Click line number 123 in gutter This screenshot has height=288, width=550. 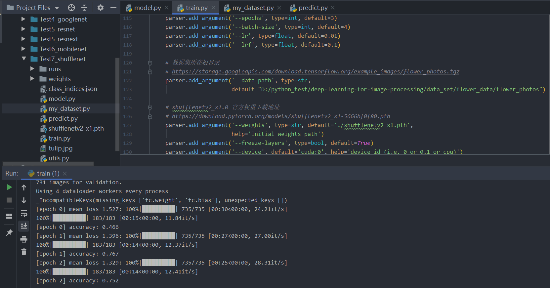tap(127, 90)
